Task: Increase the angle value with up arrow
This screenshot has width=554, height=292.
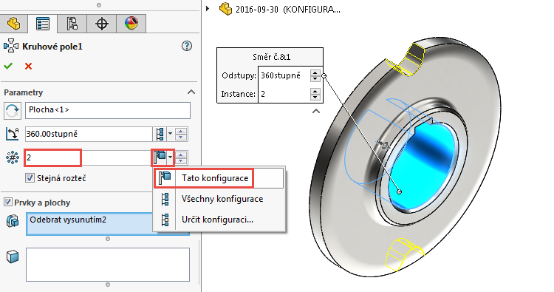Action: point(181,131)
